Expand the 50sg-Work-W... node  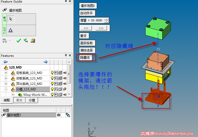click(13, 95)
